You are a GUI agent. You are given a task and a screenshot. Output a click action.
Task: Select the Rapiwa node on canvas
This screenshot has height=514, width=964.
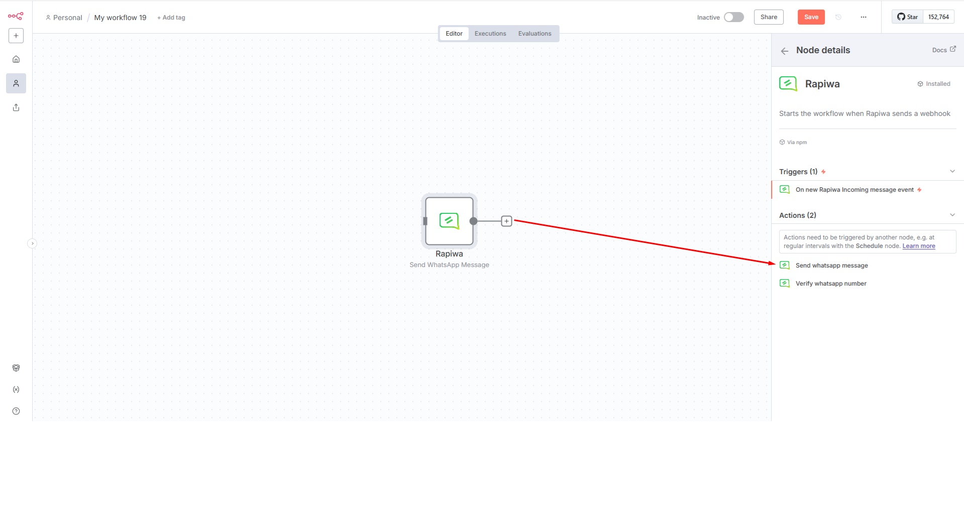(449, 221)
